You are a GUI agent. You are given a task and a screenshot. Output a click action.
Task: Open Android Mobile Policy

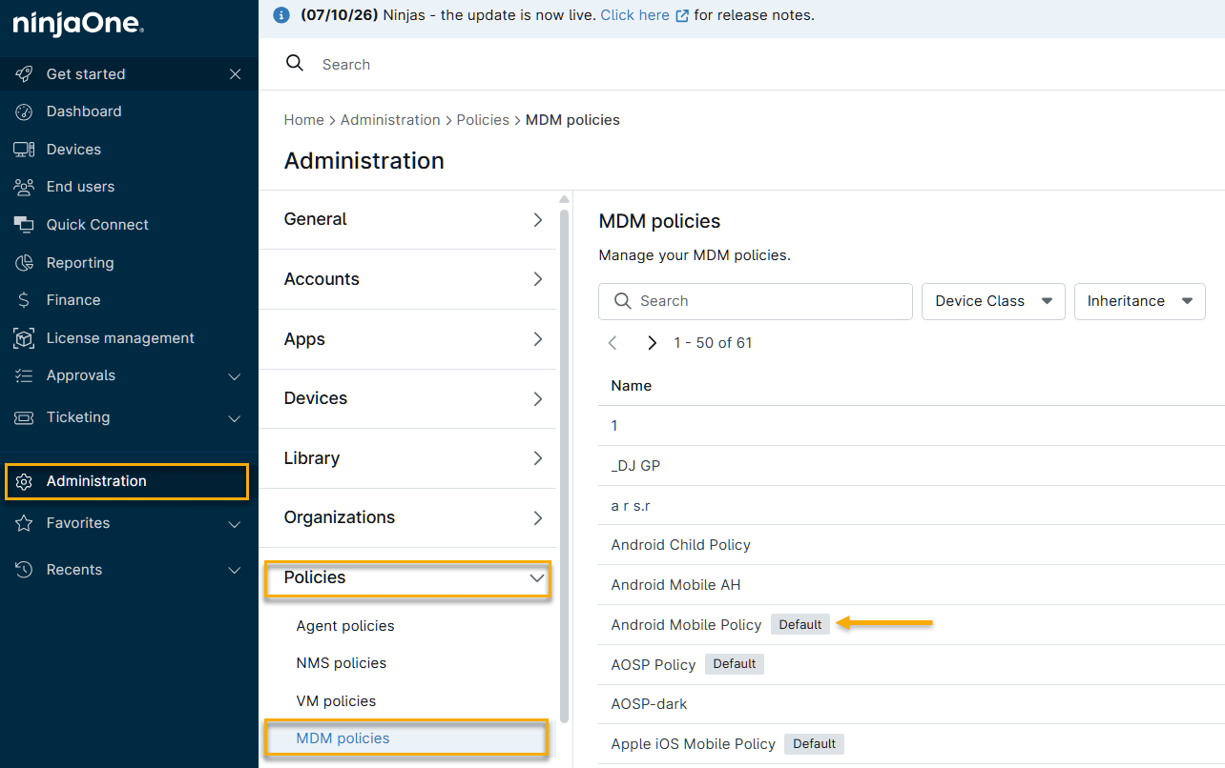(686, 625)
